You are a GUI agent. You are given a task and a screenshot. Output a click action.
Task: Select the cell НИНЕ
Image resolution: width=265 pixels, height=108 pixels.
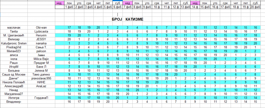click(x=41, y=82)
